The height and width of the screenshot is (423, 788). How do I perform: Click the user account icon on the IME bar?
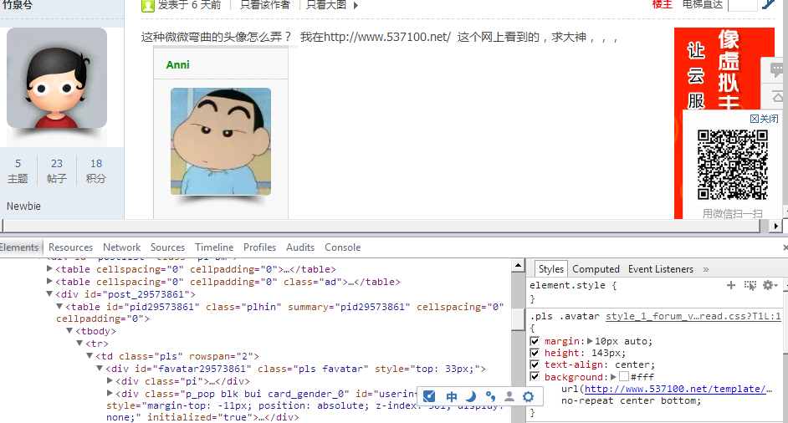[x=509, y=396]
